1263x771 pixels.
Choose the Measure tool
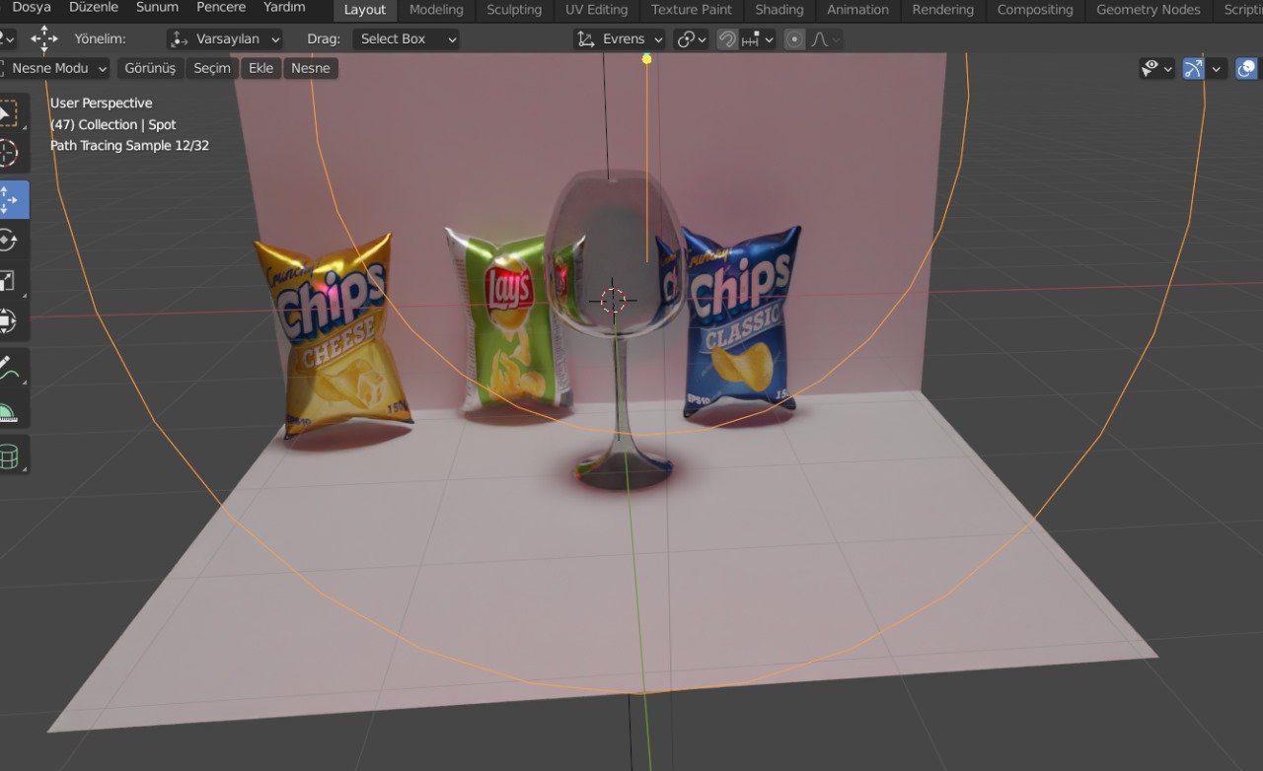[x=8, y=410]
